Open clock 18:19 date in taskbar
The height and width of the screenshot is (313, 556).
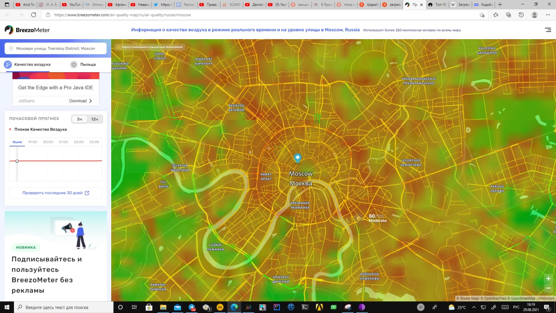click(531, 307)
